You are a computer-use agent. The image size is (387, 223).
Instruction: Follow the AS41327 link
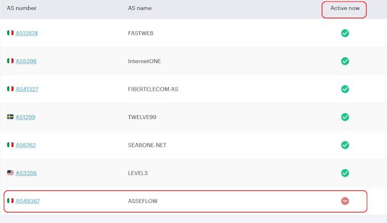[27, 89]
